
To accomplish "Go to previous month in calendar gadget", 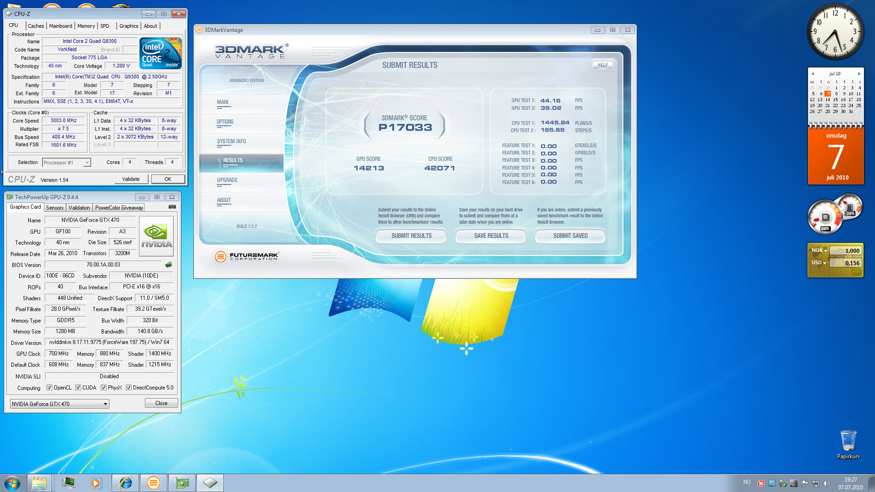I will pos(813,74).
